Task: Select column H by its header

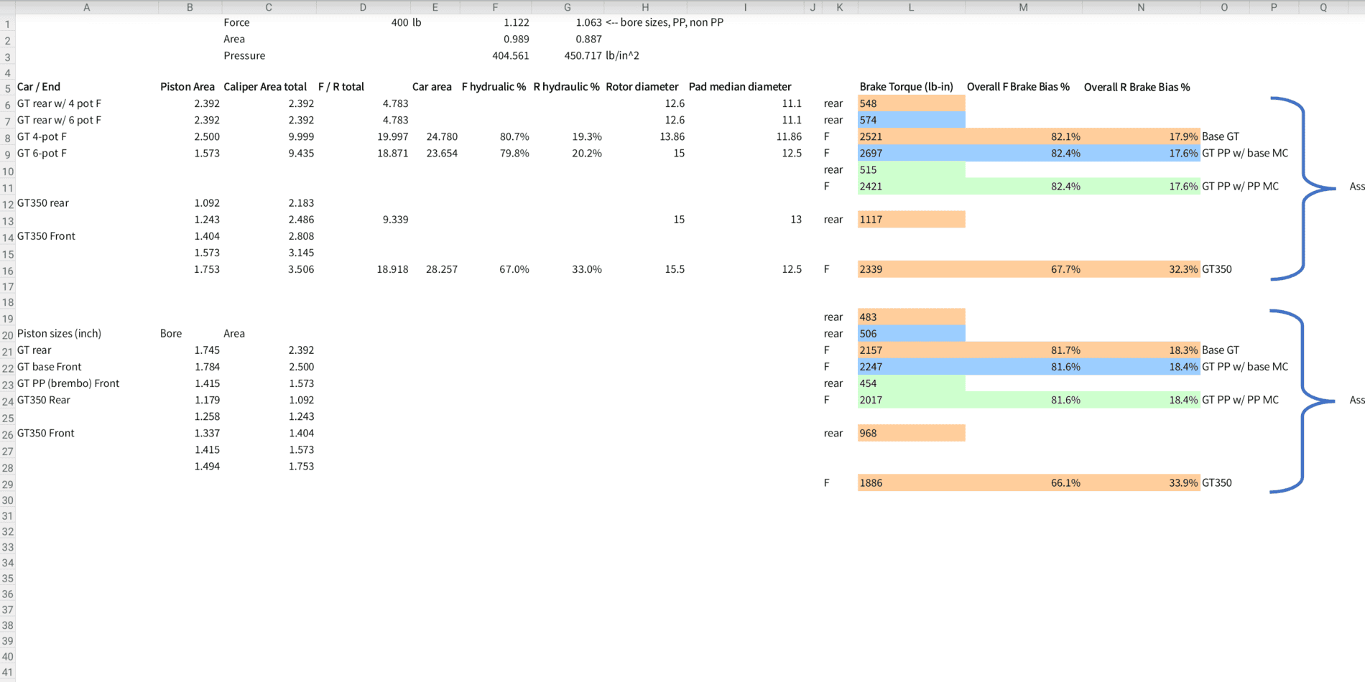Action: point(645,7)
